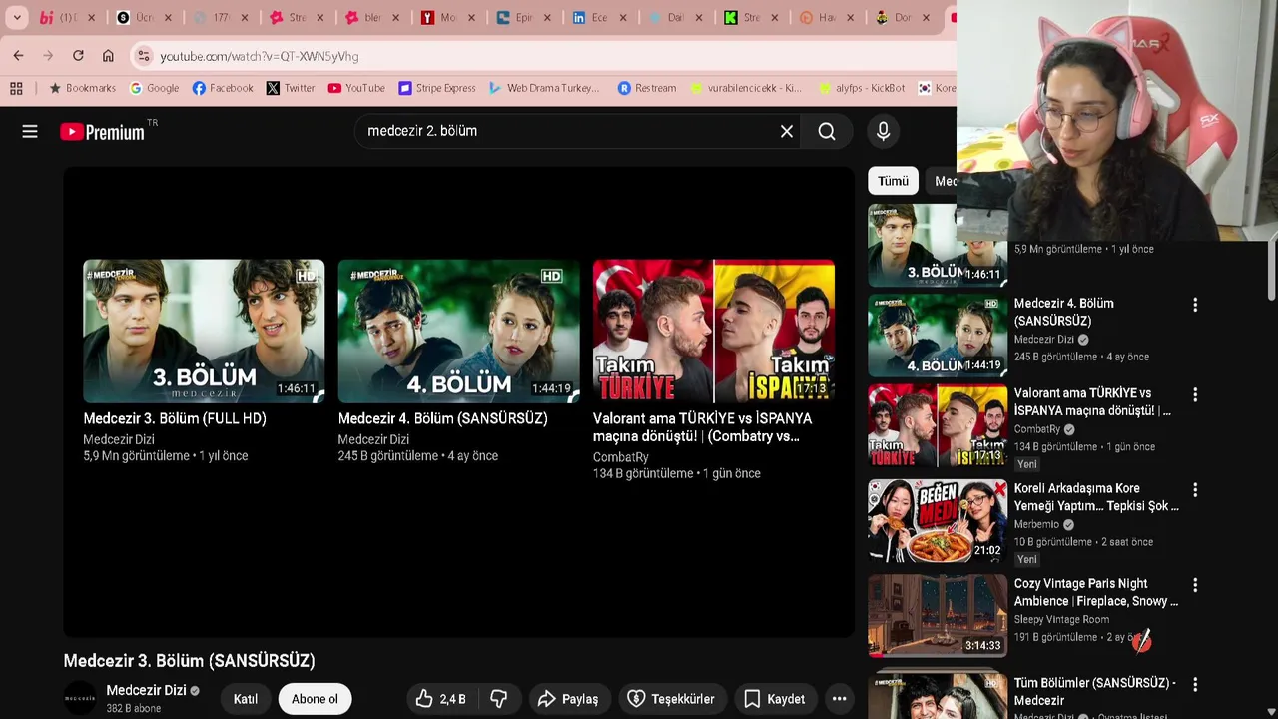Play endscreen Medcezir 3. Bölüm thumbnail
The image size is (1278, 719).
(204, 331)
